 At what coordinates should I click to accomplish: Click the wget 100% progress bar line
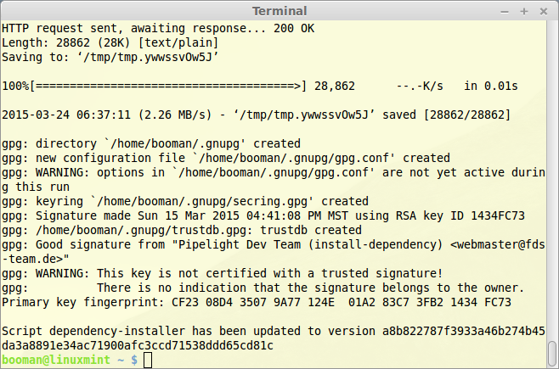(260, 87)
